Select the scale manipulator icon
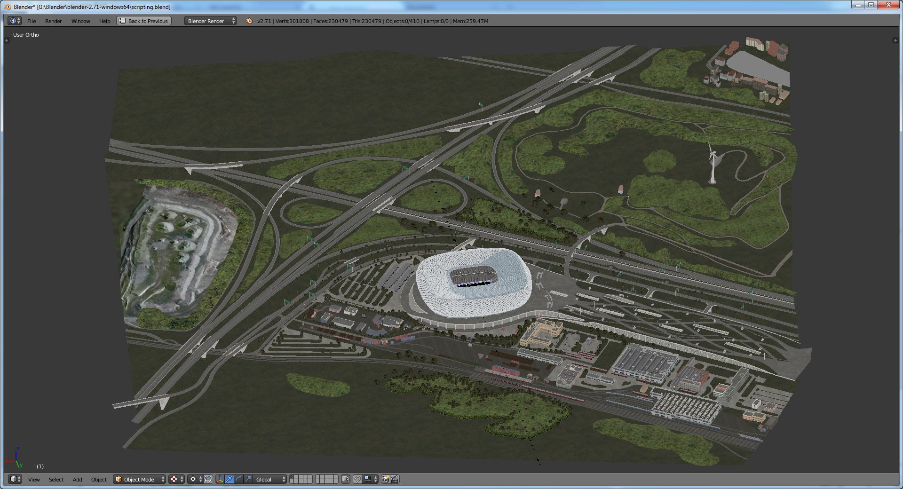 click(x=248, y=479)
